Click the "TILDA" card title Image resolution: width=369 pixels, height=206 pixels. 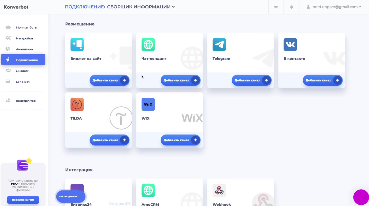76,118
